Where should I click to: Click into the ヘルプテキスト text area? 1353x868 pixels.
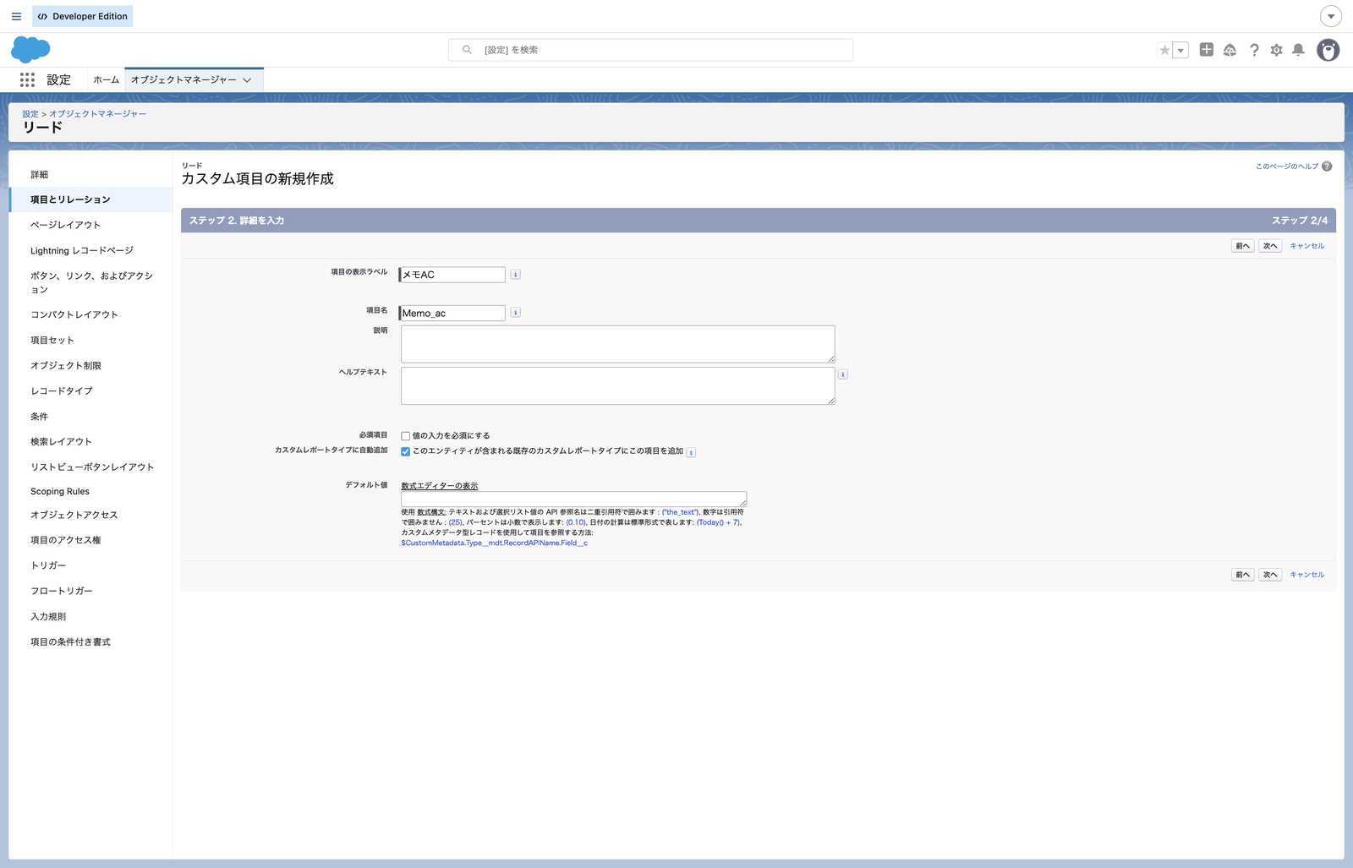click(x=618, y=385)
